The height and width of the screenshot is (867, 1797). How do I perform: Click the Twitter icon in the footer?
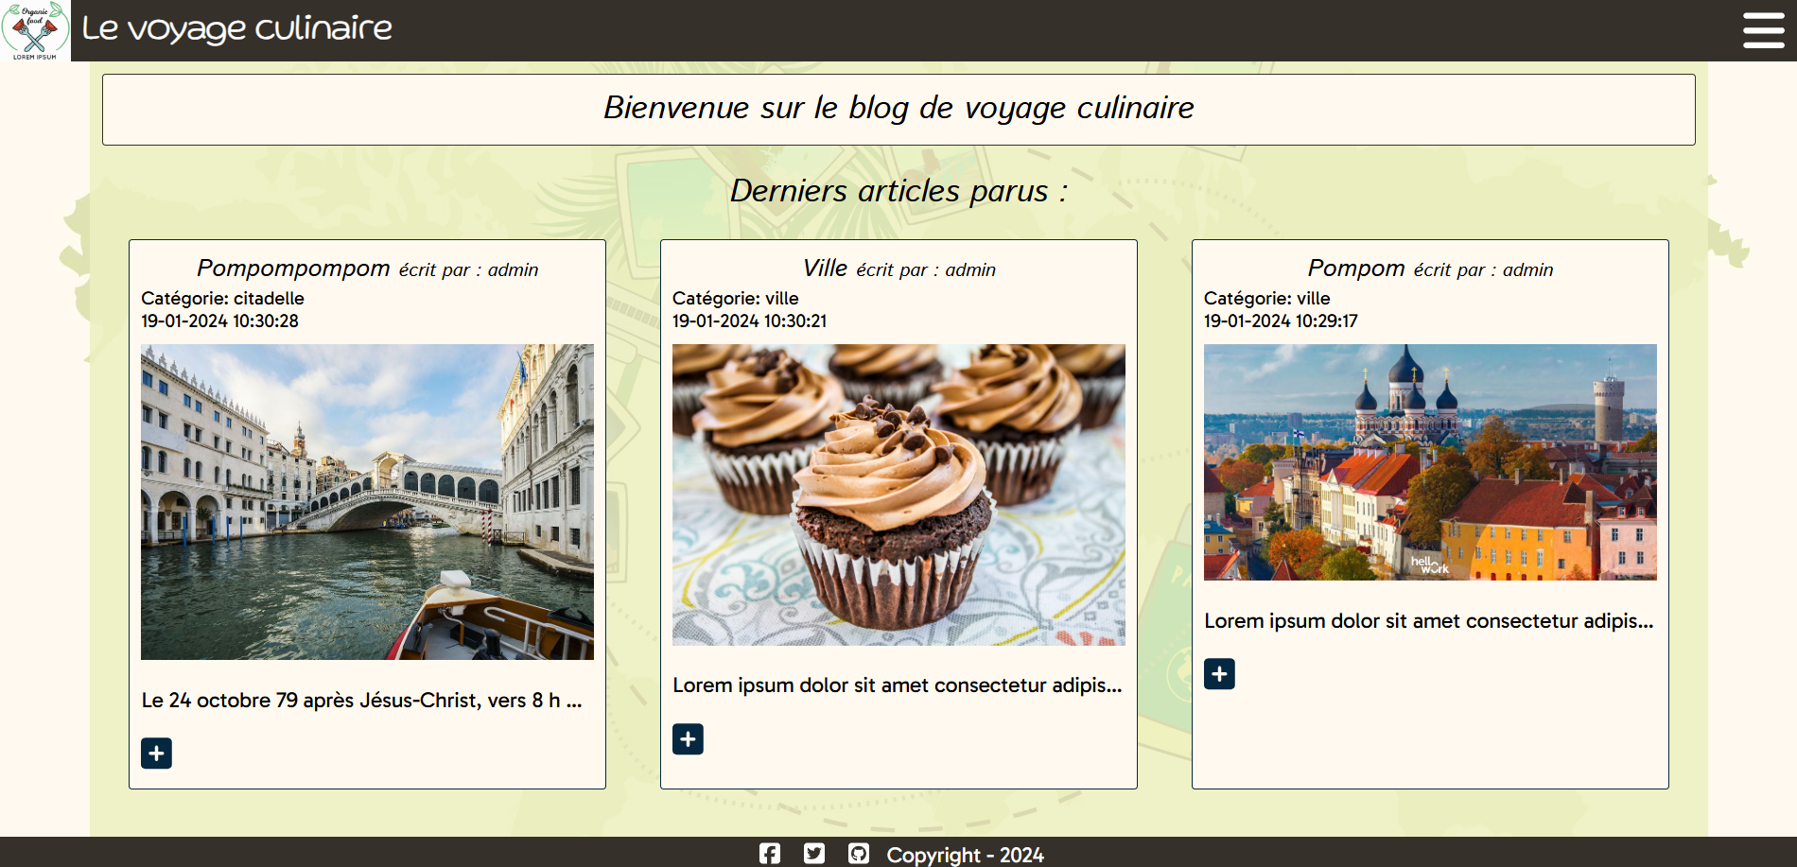pyautogui.click(x=812, y=854)
